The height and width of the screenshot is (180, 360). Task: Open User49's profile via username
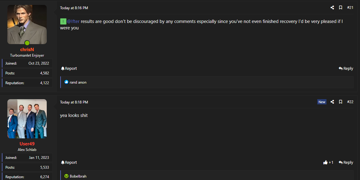(27, 144)
